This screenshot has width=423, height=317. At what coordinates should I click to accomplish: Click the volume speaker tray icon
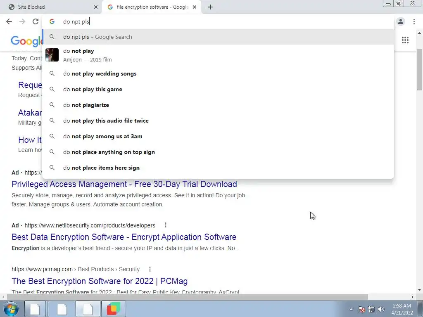coord(381,309)
